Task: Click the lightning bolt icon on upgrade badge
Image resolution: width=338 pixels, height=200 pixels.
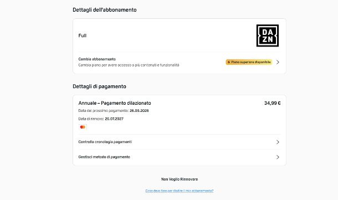Action: (229, 62)
